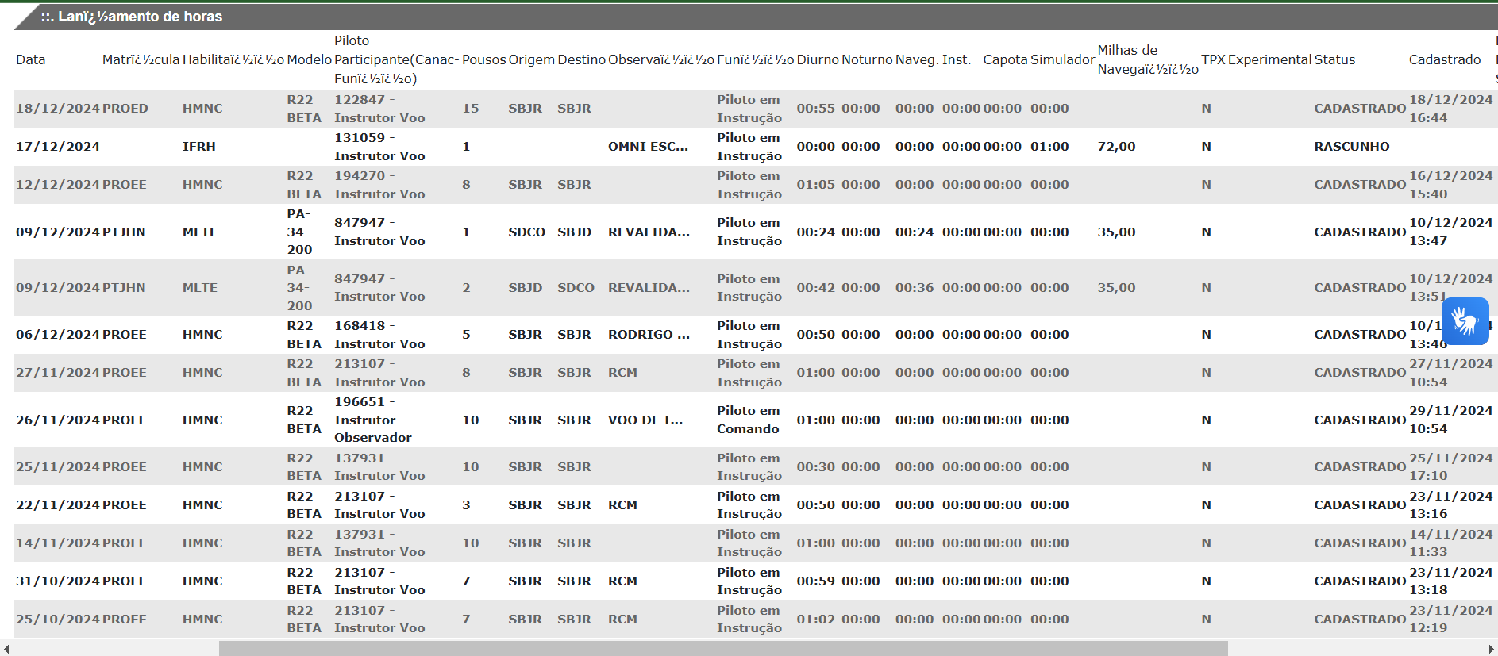Click the Milhas de Navegação column header
The width and height of the screenshot is (1498, 656).
[x=1146, y=60]
